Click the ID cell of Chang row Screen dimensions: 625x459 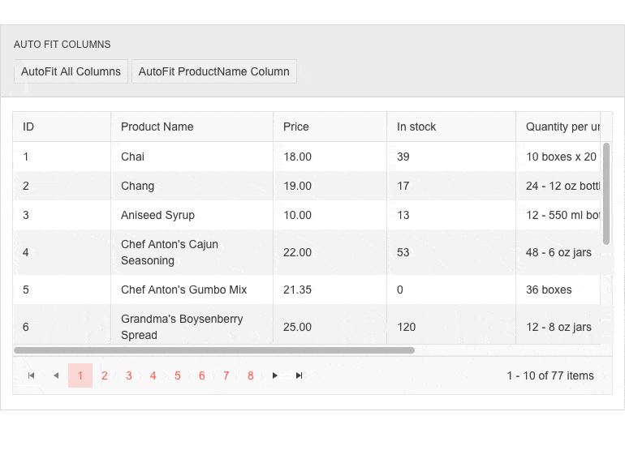click(x=62, y=186)
